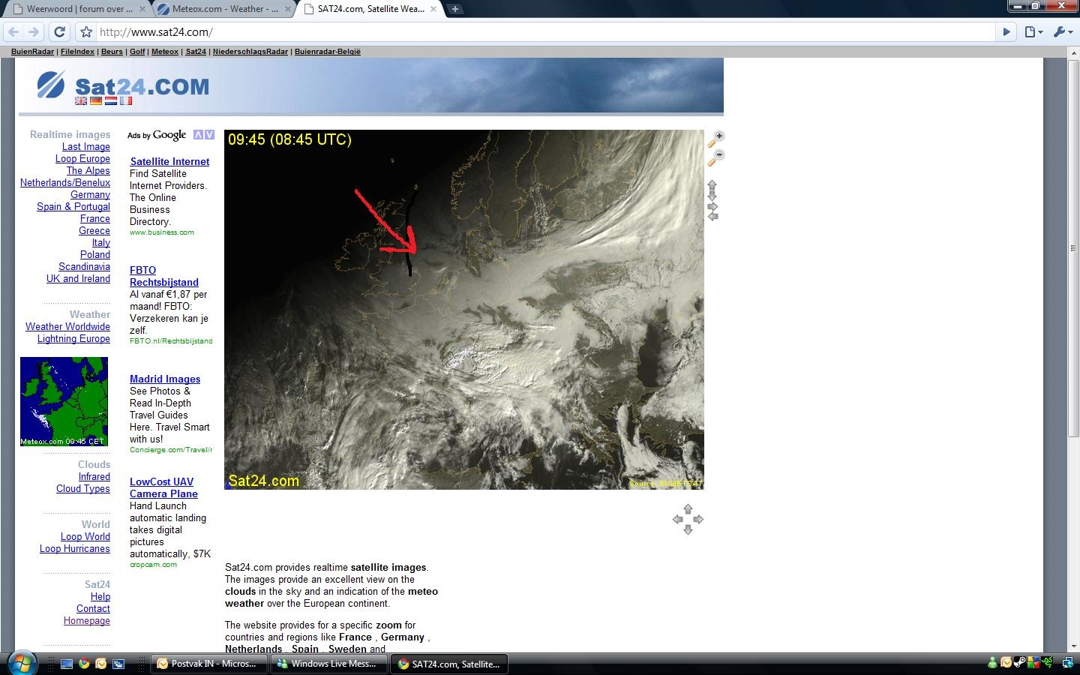This screenshot has height=675, width=1080.
Task: Open the Meteox bookmark
Action: [x=165, y=52]
